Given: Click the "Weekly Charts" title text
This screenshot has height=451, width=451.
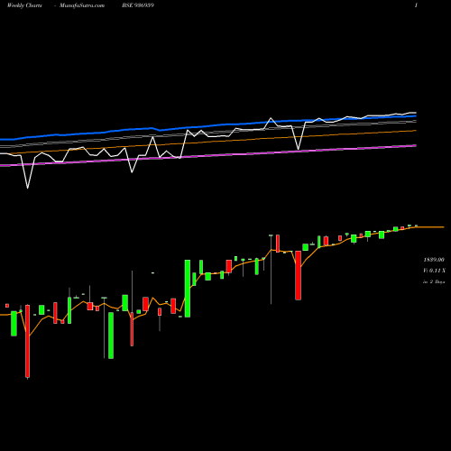Looking at the screenshot, I should (24, 5).
